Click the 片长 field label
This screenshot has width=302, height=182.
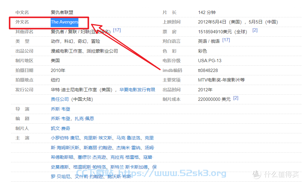click(170, 12)
